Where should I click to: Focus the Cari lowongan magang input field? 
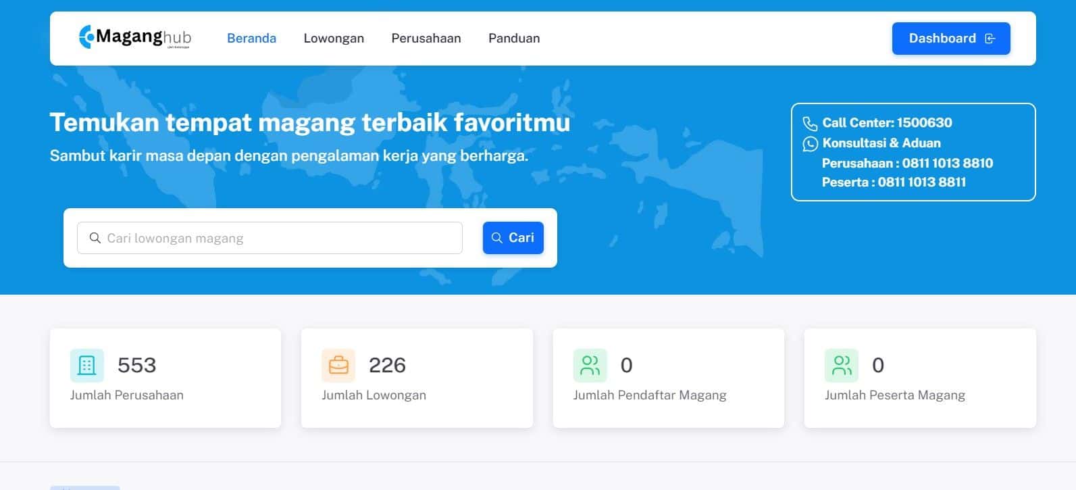(270, 238)
